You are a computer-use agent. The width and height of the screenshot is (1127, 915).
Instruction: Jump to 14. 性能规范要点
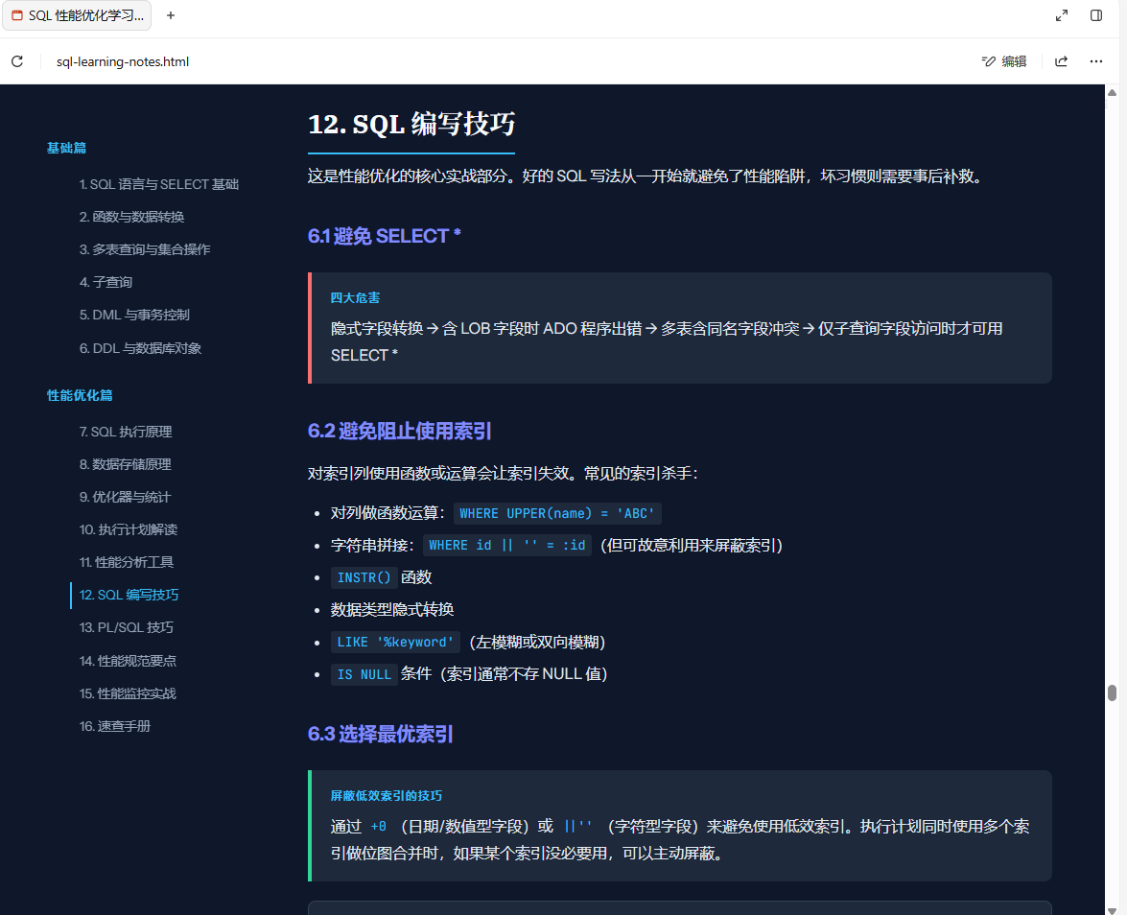coord(128,661)
